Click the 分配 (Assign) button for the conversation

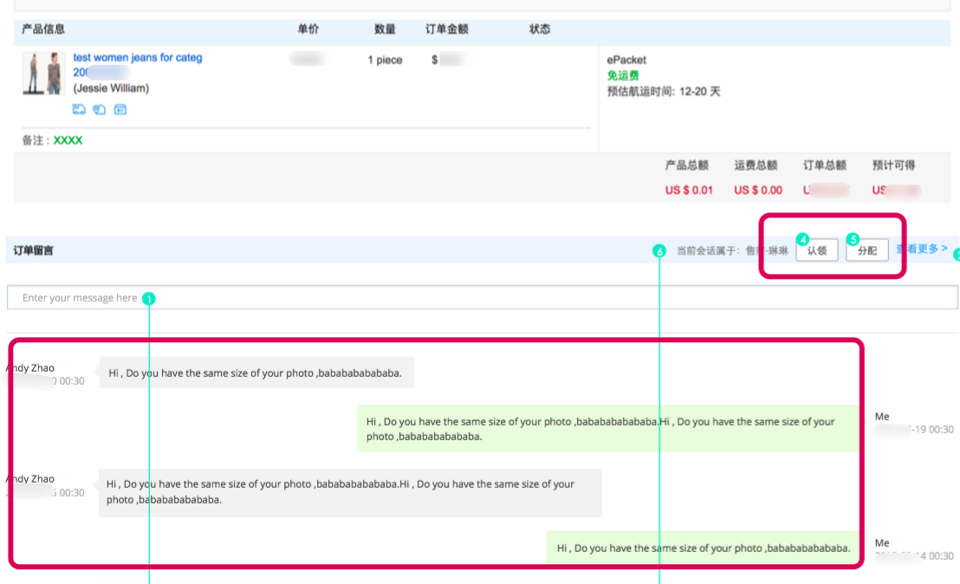(x=866, y=250)
